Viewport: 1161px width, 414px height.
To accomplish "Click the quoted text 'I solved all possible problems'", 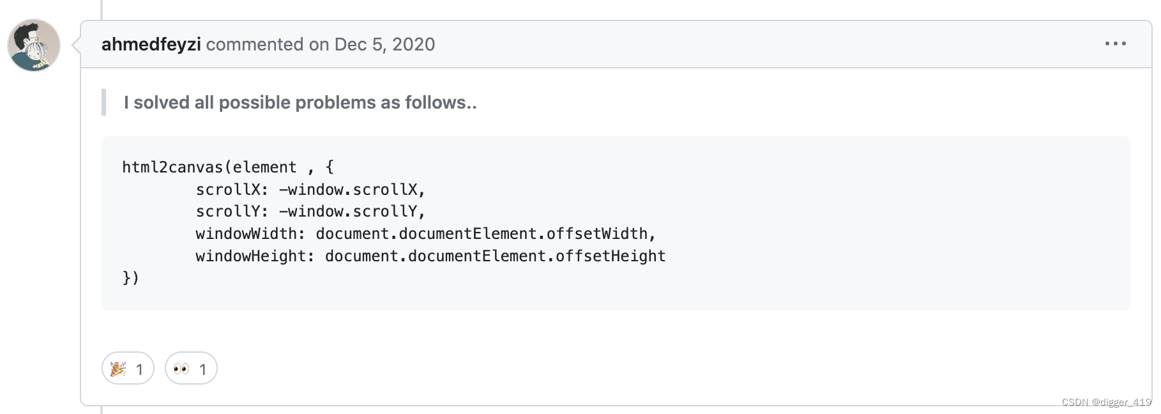I will click(x=300, y=102).
